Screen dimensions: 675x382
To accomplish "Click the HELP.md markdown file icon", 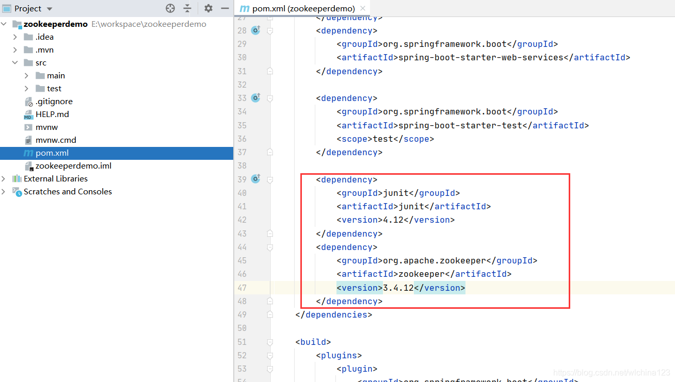I will [28, 114].
